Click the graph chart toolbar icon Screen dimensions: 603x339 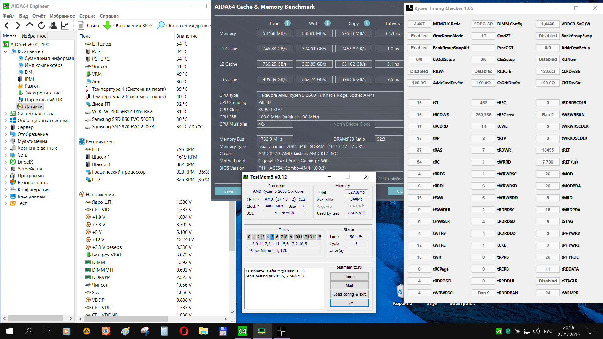point(65,25)
